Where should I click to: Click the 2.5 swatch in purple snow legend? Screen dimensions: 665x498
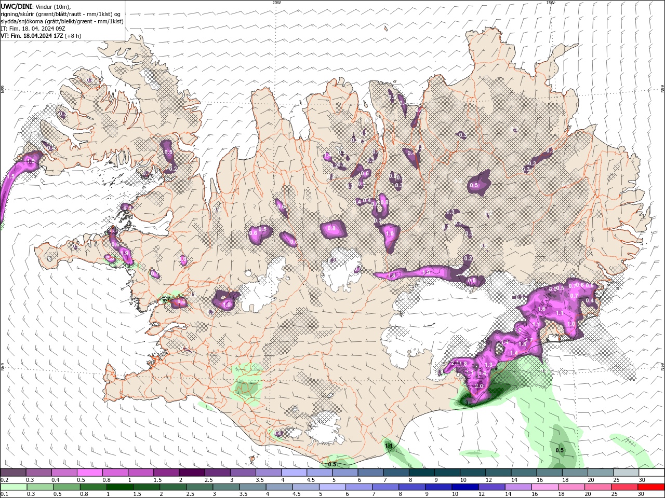[x=217, y=473]
